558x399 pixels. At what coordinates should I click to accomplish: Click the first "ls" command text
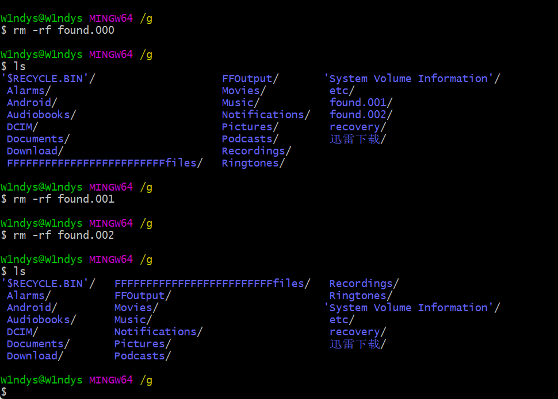[x=19, y=67]
